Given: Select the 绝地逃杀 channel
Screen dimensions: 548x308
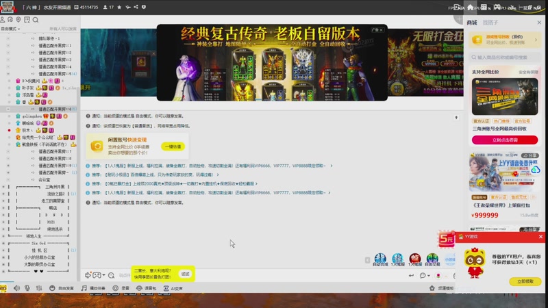Looking at the screenshot, I should (55, 229).
